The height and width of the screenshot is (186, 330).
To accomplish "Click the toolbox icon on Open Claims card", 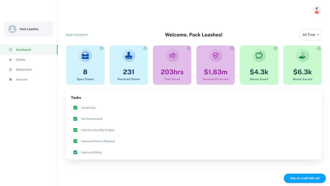I will [x=85, y=55].
